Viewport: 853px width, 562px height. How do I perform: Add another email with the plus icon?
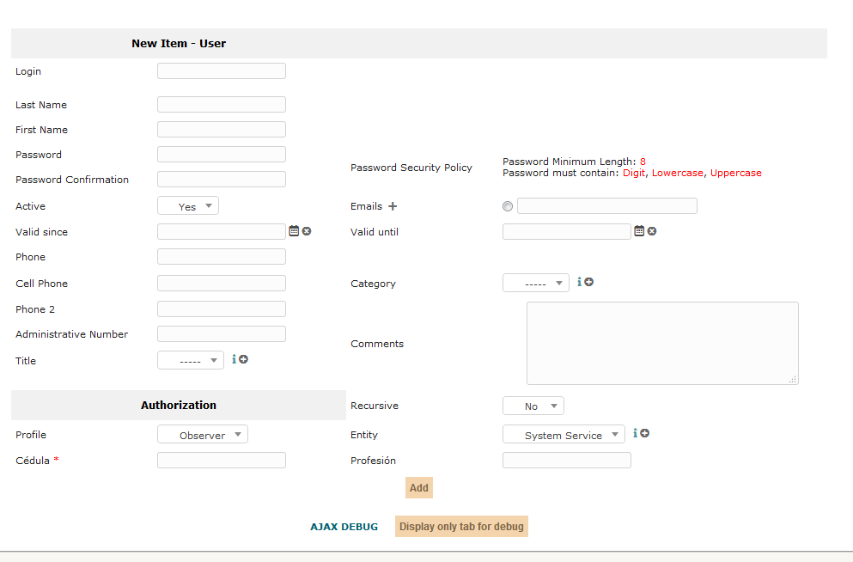[x=393, y=206]
